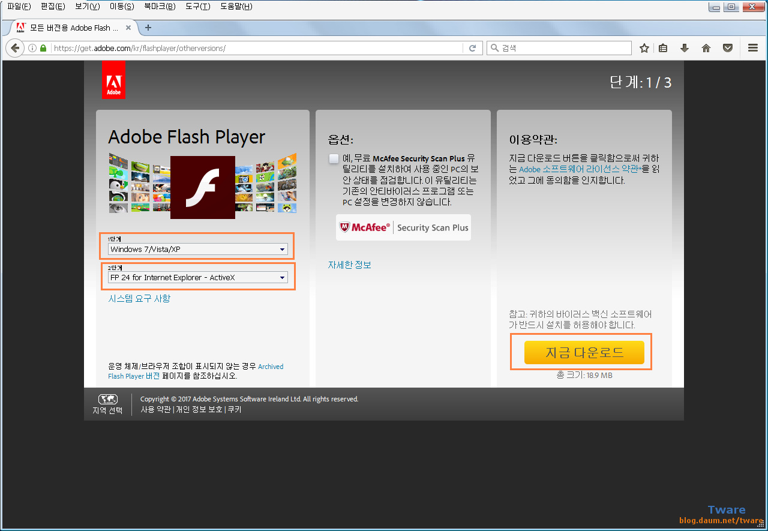The height and width of the screenshot is (531, 768).
Task: Click the region selection world map icon
Action: coord(107,399)
